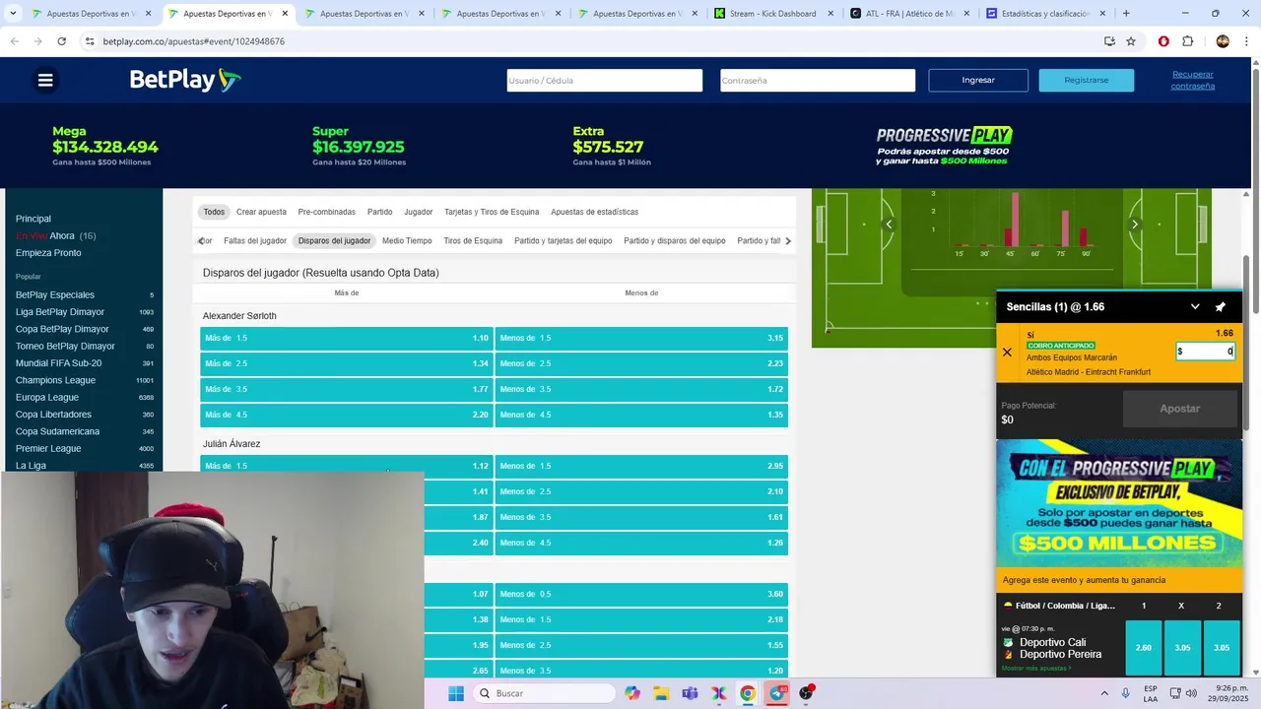The width and height of the screenshot is (1261, 709).
Task: Focus the bet stake amount field
Action: [x=1205, y=352]
